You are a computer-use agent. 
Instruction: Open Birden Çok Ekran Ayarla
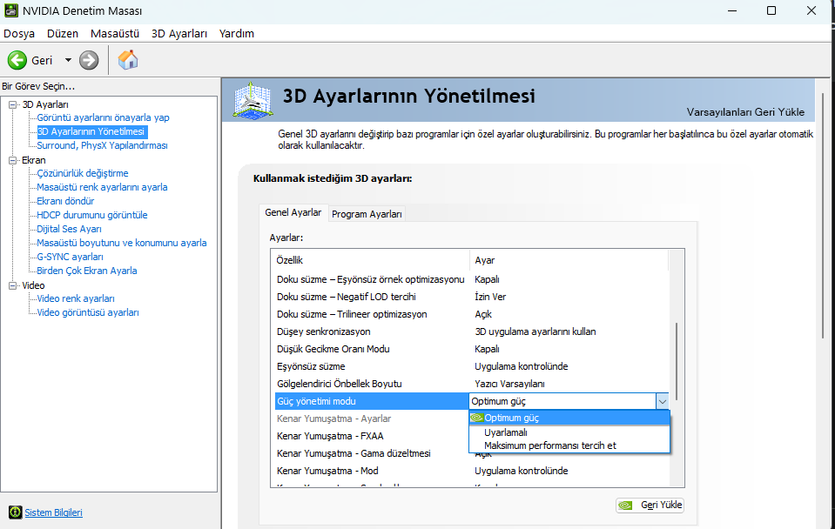87,271
